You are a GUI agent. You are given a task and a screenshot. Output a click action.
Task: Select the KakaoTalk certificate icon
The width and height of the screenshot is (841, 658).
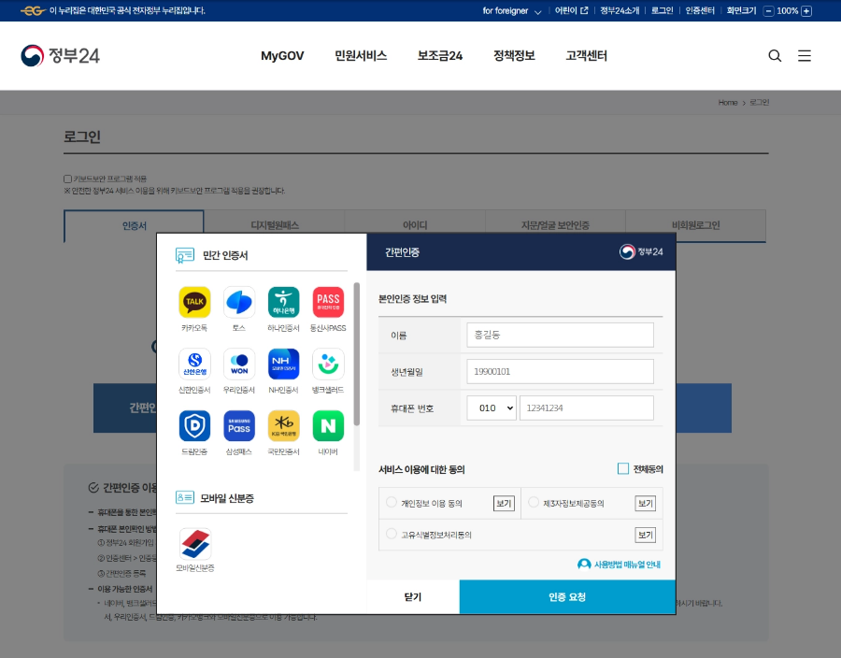tap(193, 302)
